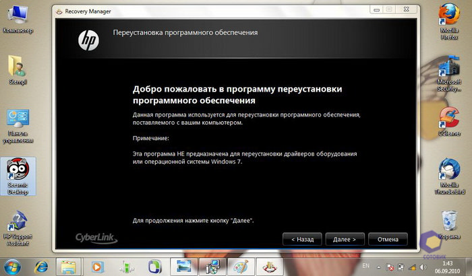Open Windows Media Player from taskbar
The image size is (472, 276).
coord(98,264)
